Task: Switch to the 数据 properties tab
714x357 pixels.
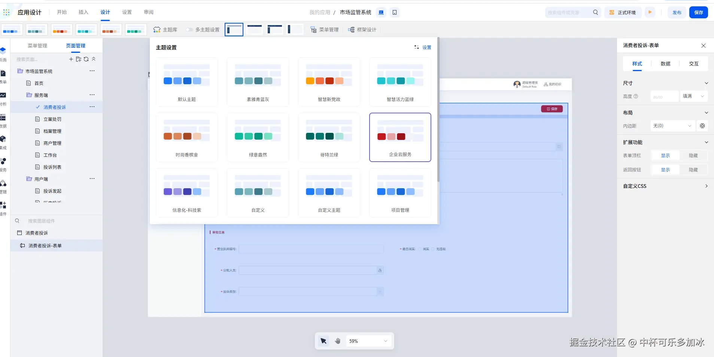Action: tap(665, 64)
